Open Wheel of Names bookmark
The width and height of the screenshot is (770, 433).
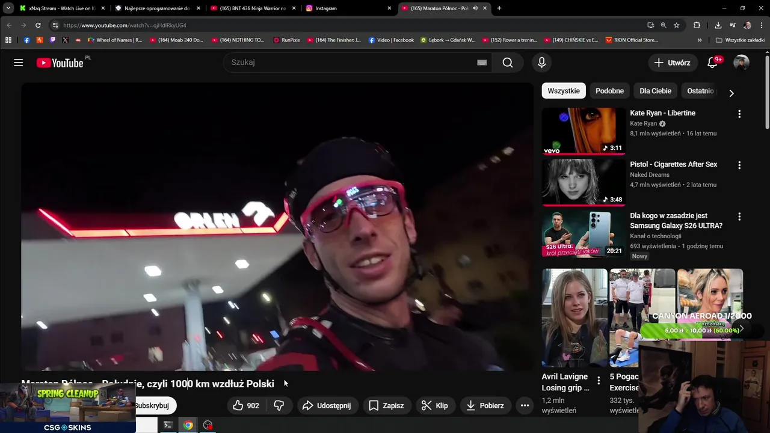(x=115, y=40)
